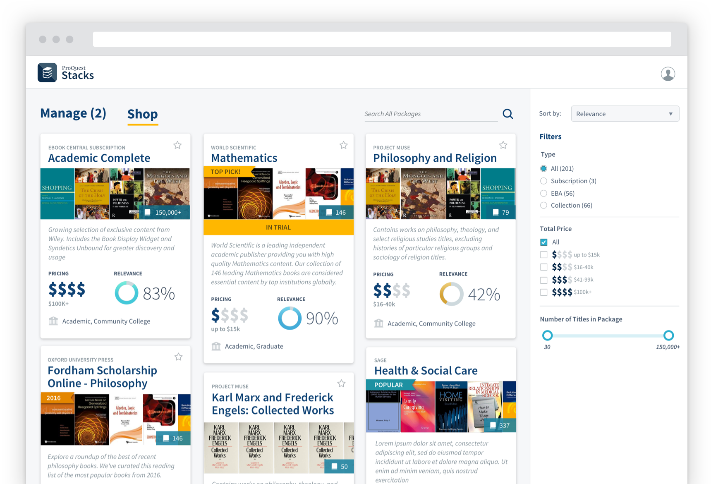Click the 50 titles badge on Karl Marx

tap(339, 466)
